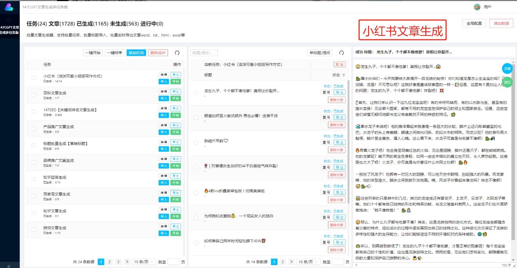Select radio for 熱縮片吊飾 title row
517x268 pixels.
coord(196,143)
